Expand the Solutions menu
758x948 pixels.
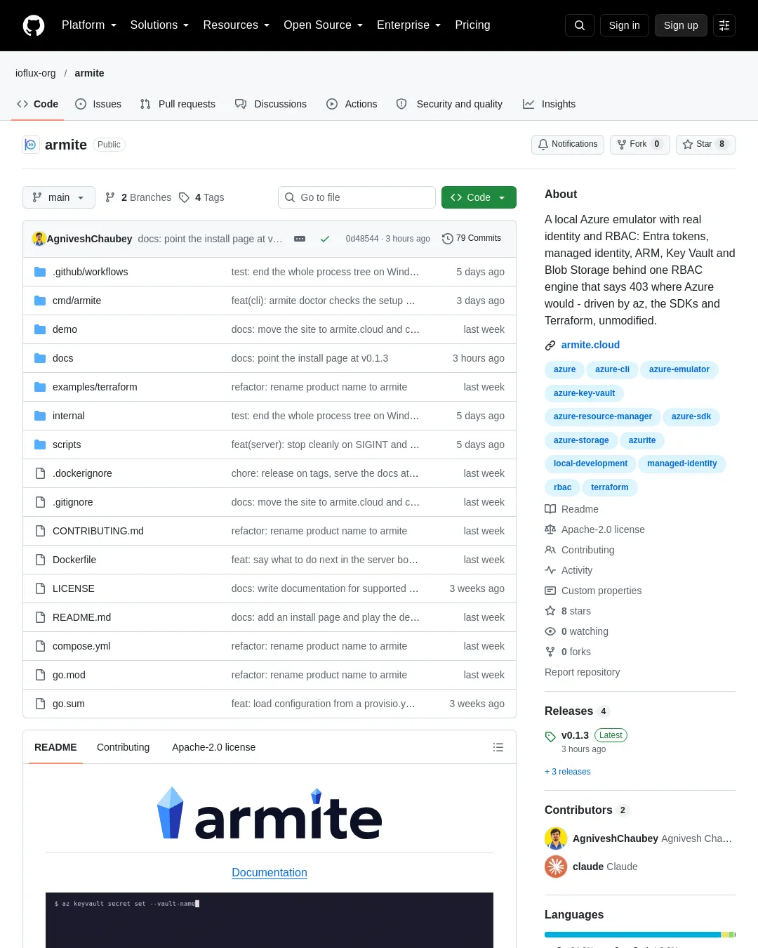coord(159,25)
